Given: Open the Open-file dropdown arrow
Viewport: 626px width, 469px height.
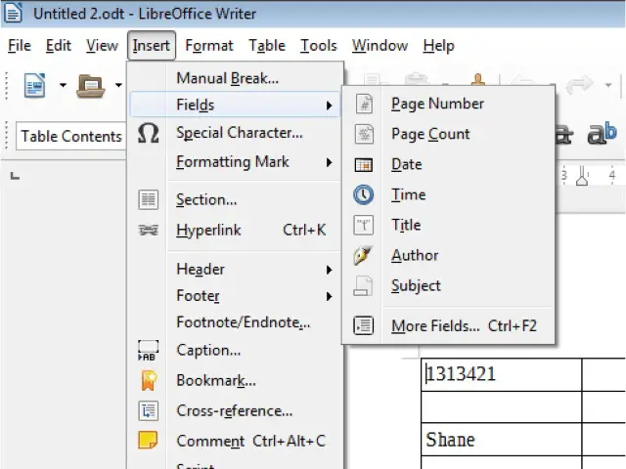Looking at the screenshot, I should (118, 85).
